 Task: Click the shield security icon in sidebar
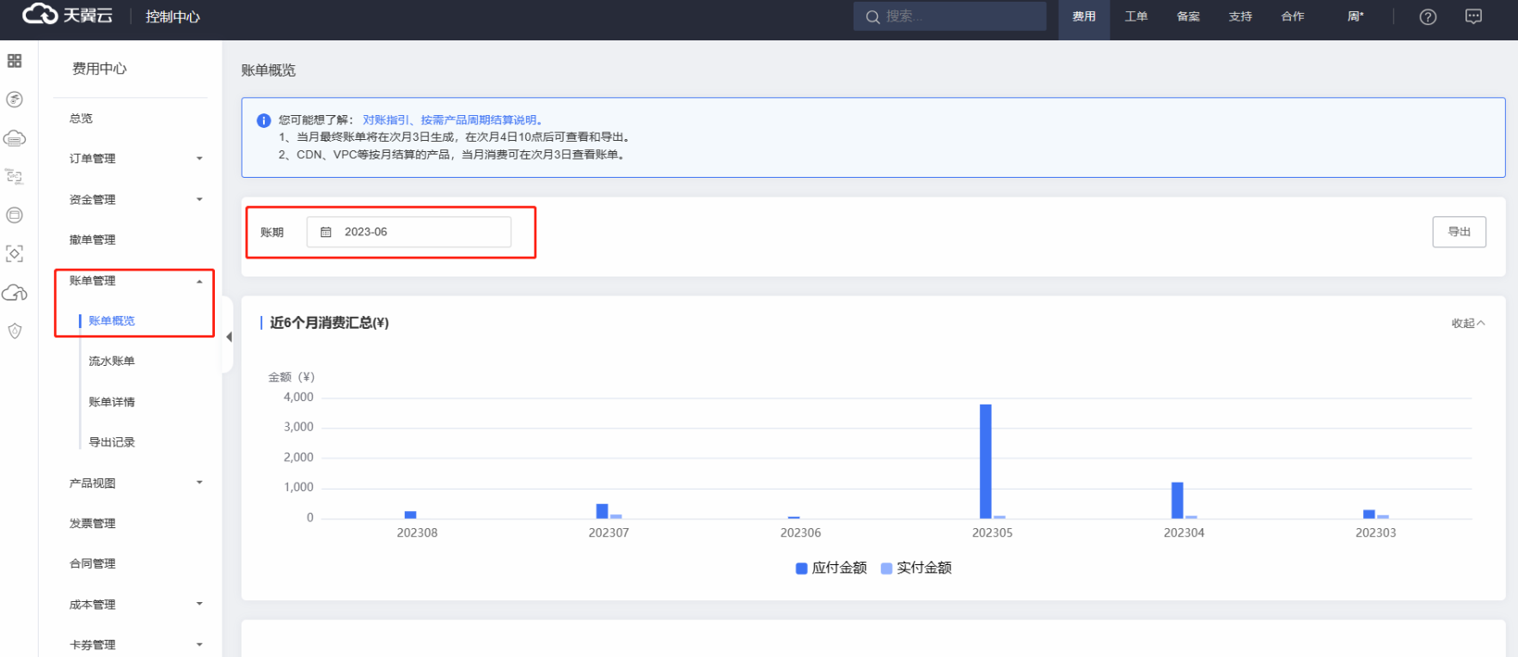point(15,332)
